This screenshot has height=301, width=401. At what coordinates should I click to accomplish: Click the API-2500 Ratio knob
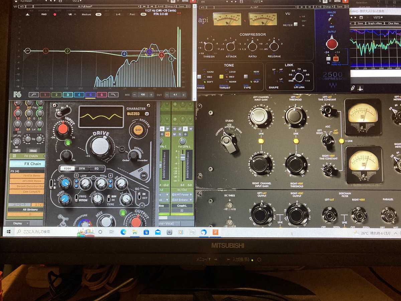point(253,46)
